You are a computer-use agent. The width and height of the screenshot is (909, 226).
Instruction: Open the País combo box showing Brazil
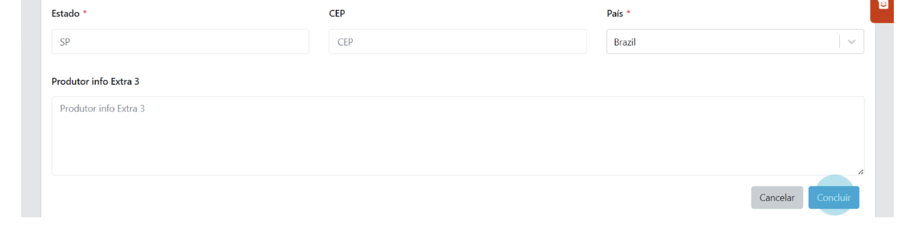(x=735, y=42)
